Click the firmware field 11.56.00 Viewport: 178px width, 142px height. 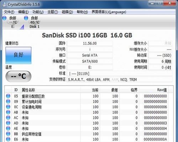(90, 43)
